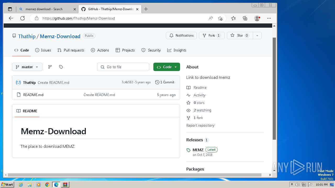This screenshot has width=335, height=188.
Task: Open tab actions menu icon
Action: click(x=10, y=9)
